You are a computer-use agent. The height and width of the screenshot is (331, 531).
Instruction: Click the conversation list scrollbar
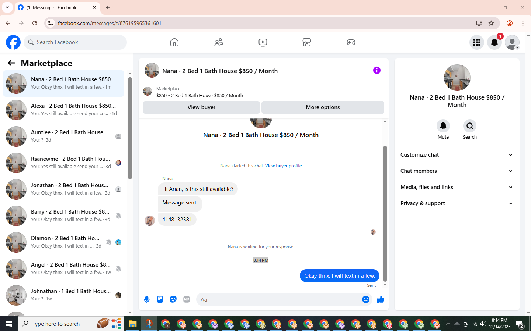(130, 128)
